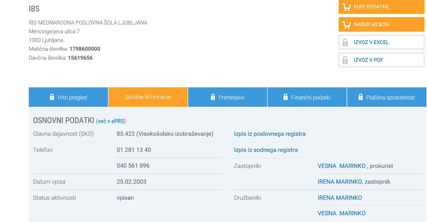Click the cart icon on NAKUP eS.BON

pos(346,25)
